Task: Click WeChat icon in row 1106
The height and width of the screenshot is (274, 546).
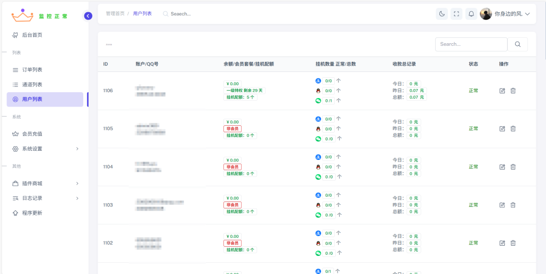Action: (x=318, y=101)
